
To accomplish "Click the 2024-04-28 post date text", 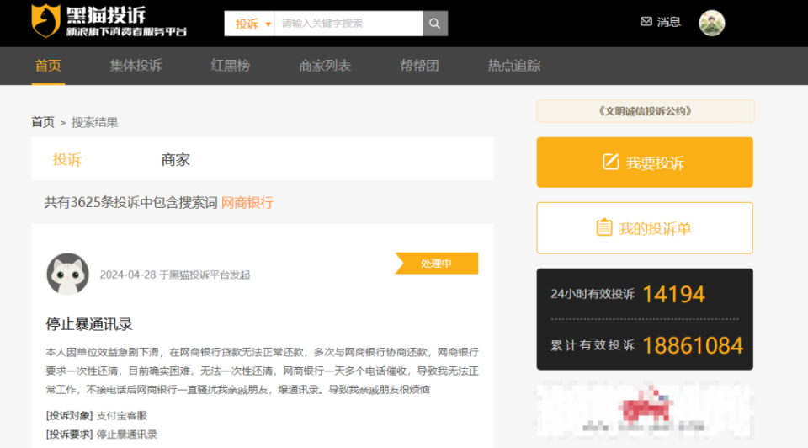I will coord(128,275).
